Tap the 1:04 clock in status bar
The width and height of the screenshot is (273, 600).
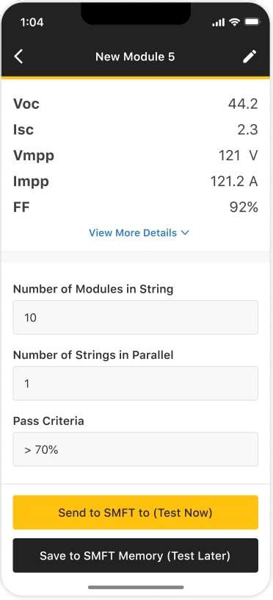(x=32, y=23)
